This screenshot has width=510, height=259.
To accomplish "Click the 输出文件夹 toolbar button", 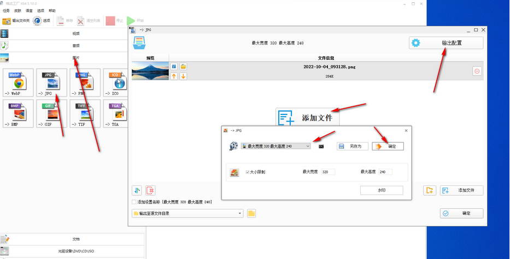I will 16,21.
